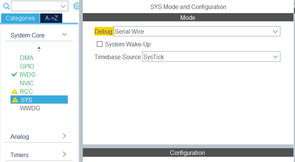The height and width of the screenshot is (162, 295).
Task: Select IWDG in System Core
Action: pyautogui.click(x=27, y=74)
